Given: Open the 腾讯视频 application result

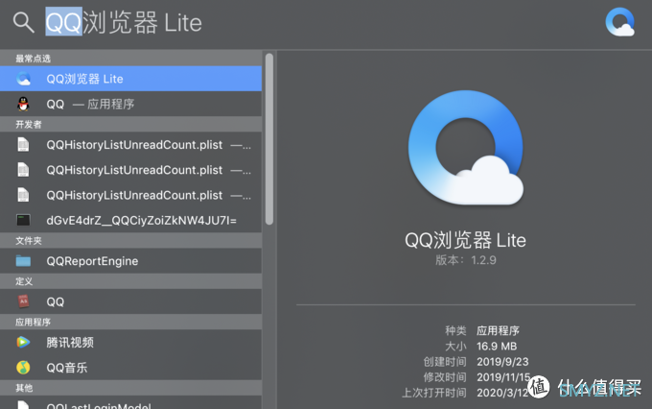Looking at the screenshot, I should [130, 343].
